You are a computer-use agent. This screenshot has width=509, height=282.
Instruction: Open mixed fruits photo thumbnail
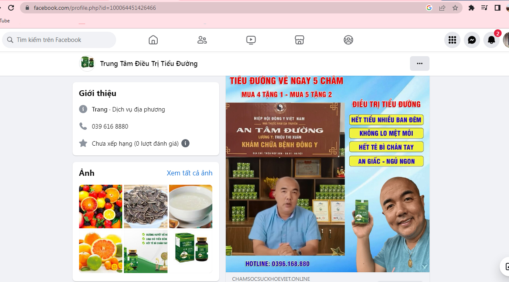[x=101, y=206]
